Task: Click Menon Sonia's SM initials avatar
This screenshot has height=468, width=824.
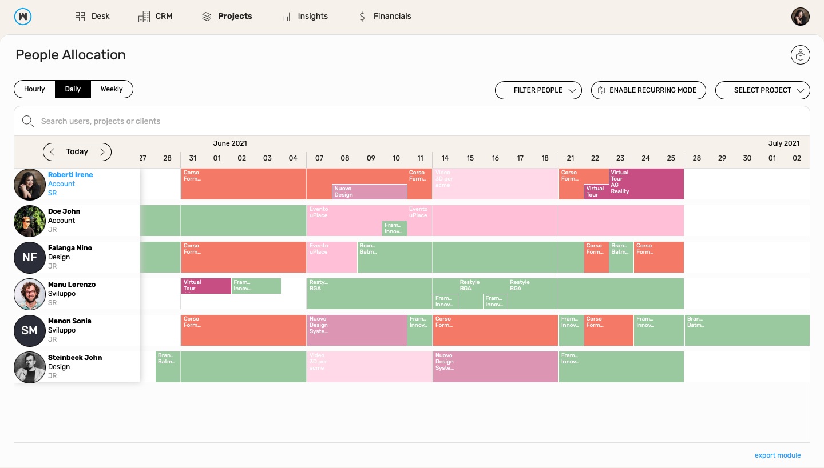Action: pyautogui.click(x=30, y=330)
